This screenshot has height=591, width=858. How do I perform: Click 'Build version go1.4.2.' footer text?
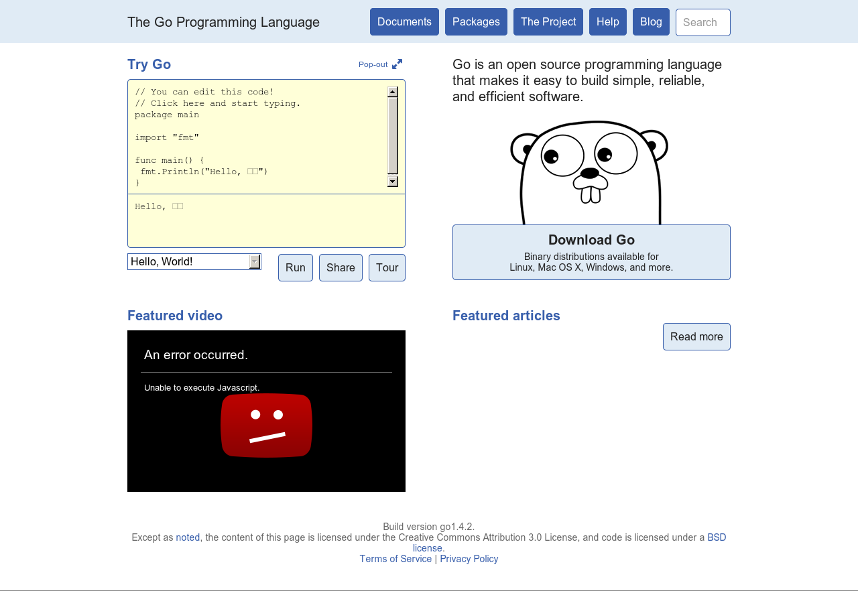point(429,527)
